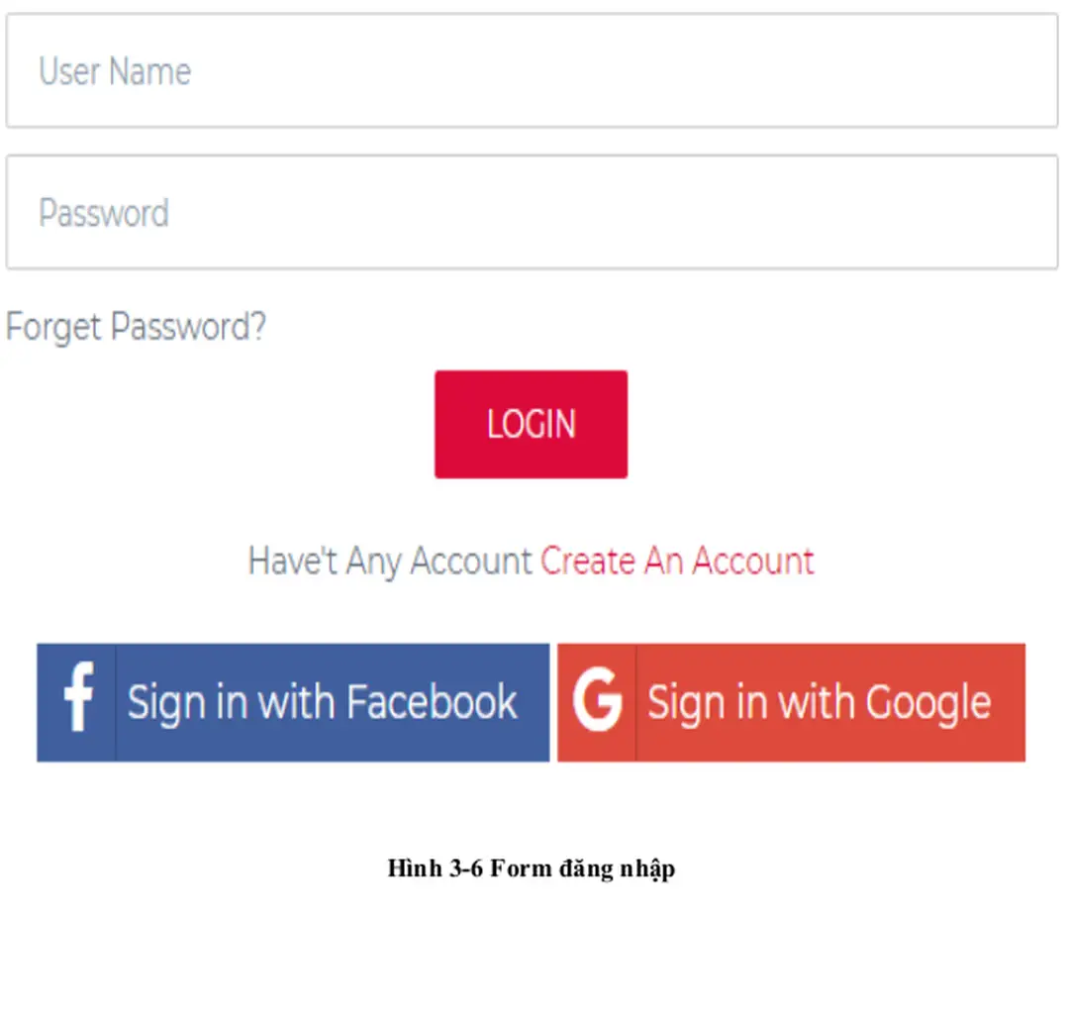1069x1024 pixels.
Task: Choose the Sign in with Facebook button
Action: click(x=293, y=702)
